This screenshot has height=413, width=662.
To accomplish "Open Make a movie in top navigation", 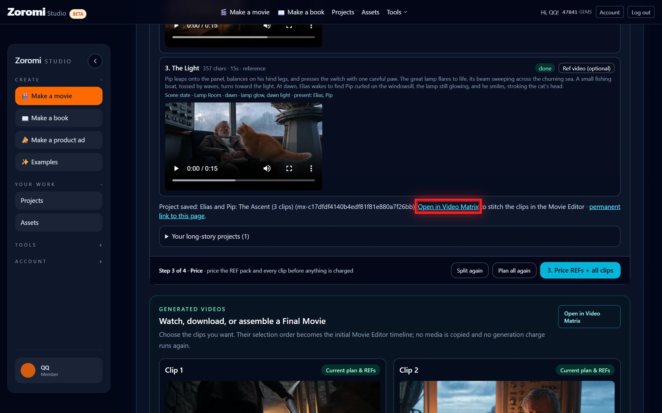I will [x=245, y=12].
